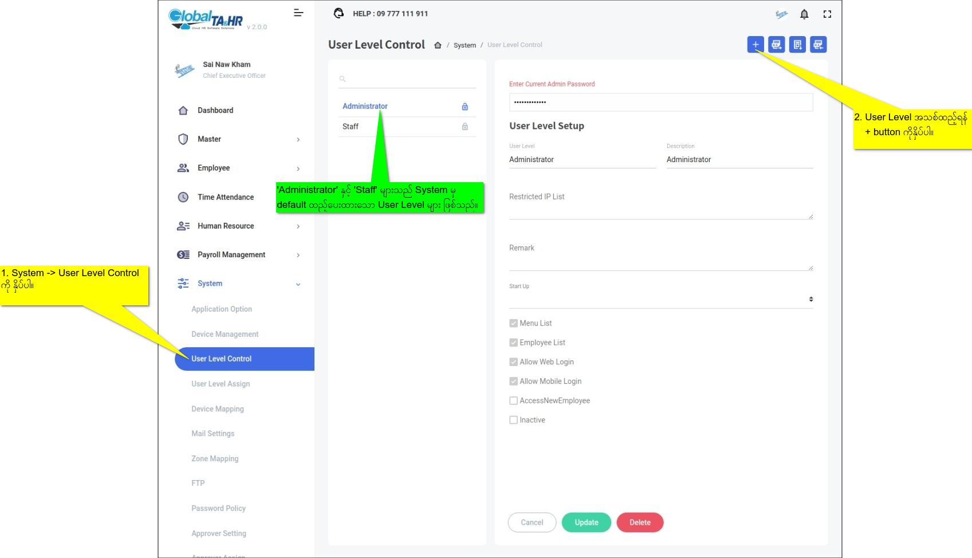Check the Inactive checkbox

click(514, 420)
